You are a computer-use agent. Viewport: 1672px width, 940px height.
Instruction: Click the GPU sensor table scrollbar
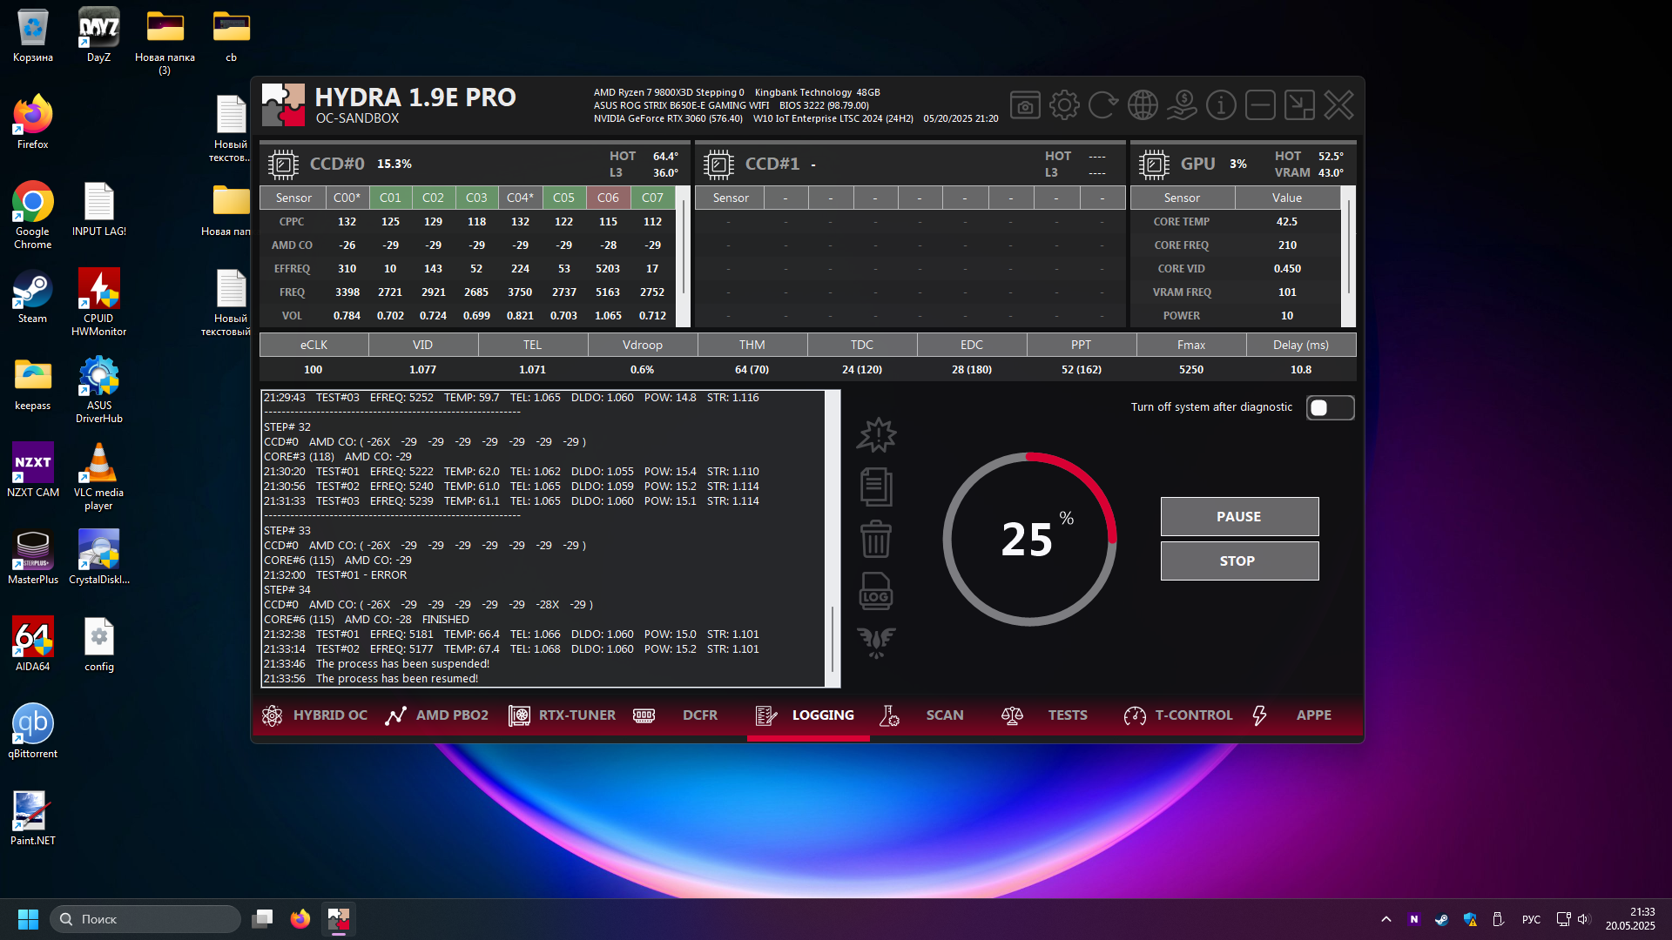click(1349, 256)
